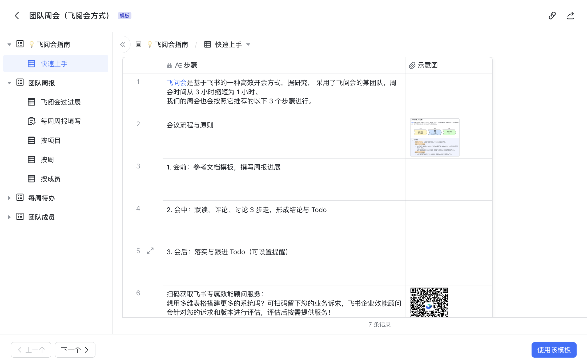Click the 7 条记录 footer count
Image resolution: width=587 pixels, height=364 pixels.
tap(380, 325)
